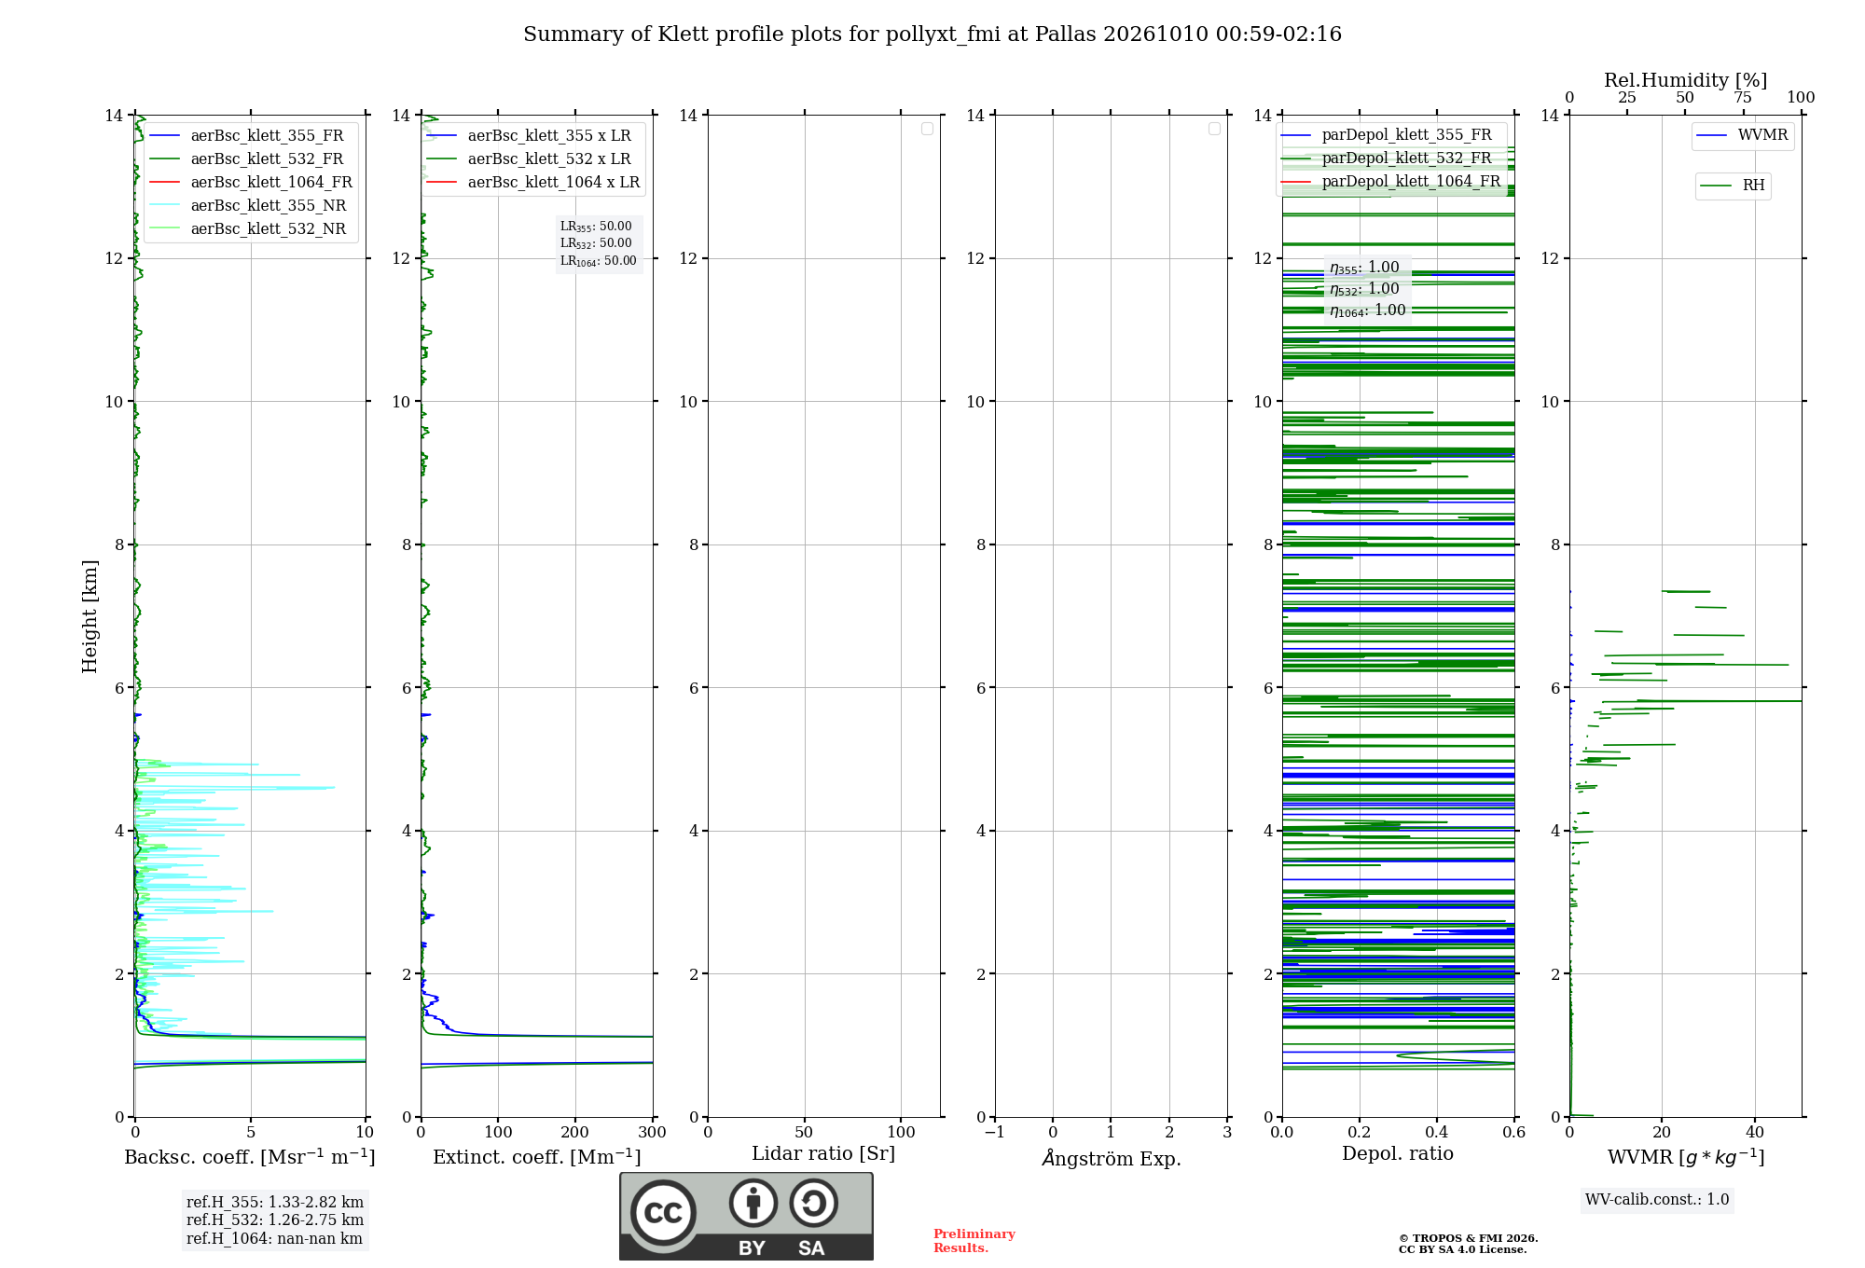Click the parDepol_klett_1064_FR legend entry
Screen dimensions: 1865x1268
coord(1391,181)
